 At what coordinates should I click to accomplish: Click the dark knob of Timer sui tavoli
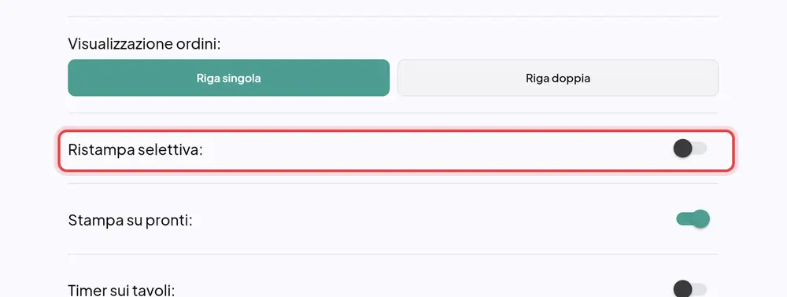click(x=682, y=289)
